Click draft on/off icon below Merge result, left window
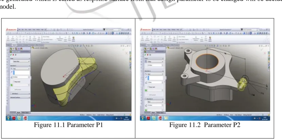Image resolution: width=282 pixels, height=139 pixels. pos(12,85)
